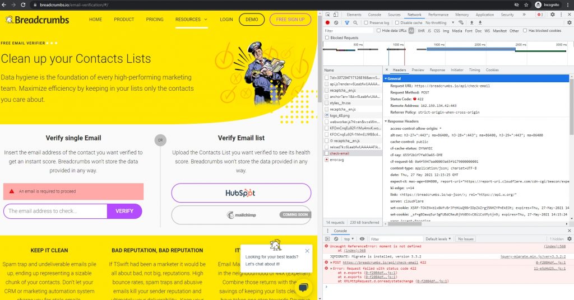Open the Default levels dropdown

tap(438, 239)
